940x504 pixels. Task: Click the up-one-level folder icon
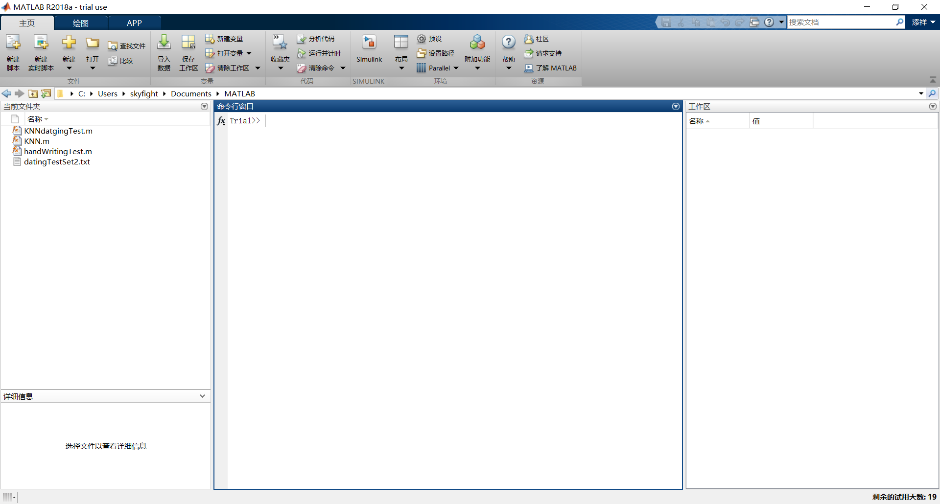[x=33, y=93]
